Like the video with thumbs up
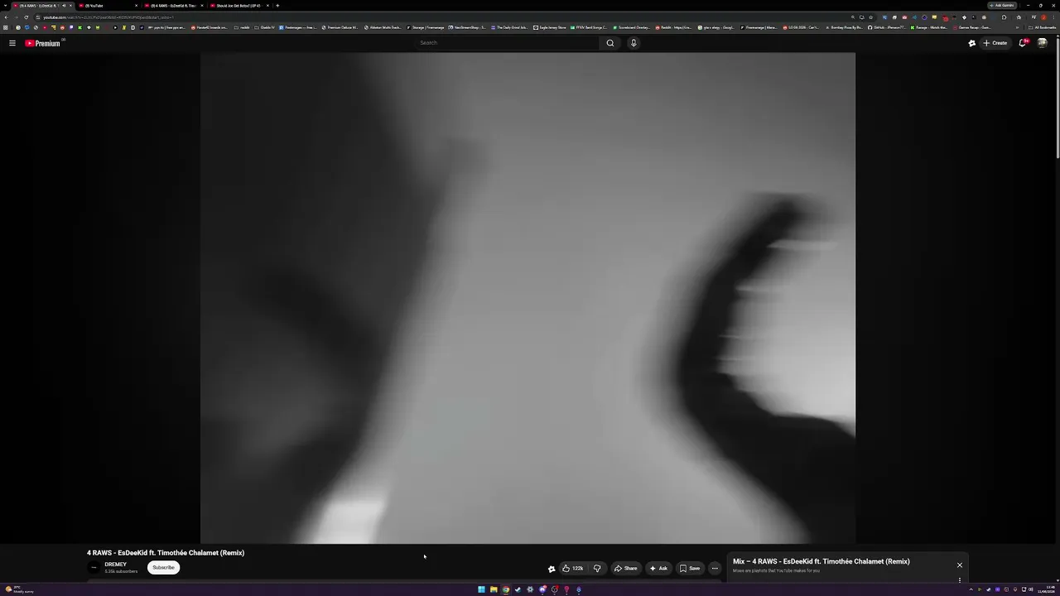 click(x=573, y=568)
